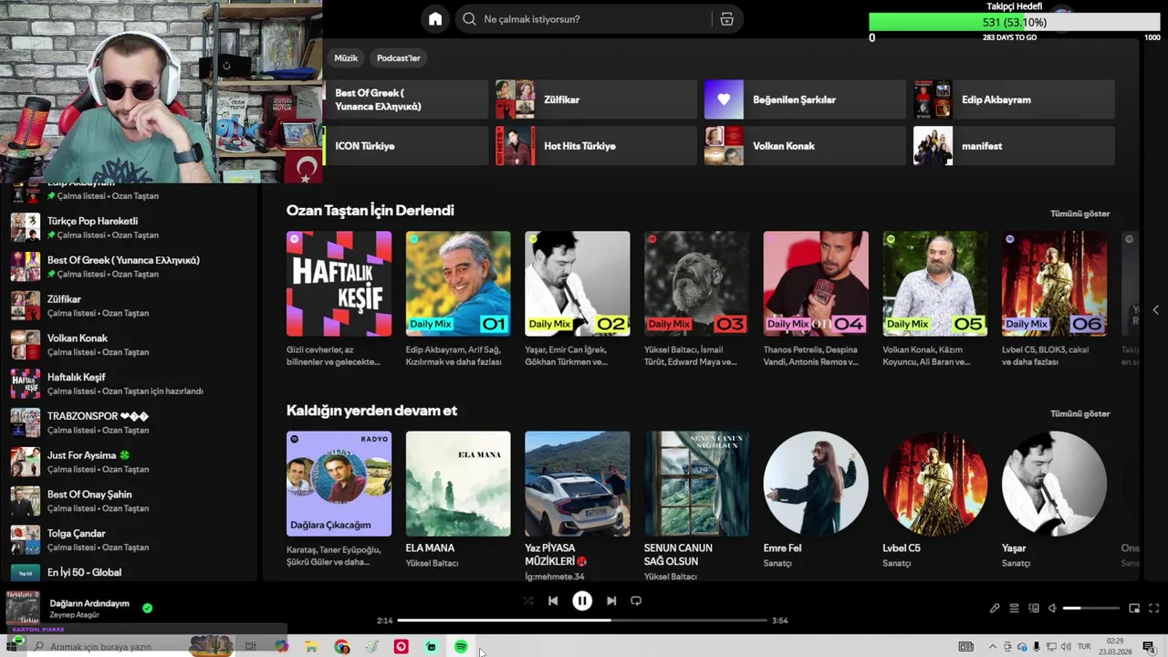Skip to the previous track
Viewport: 1168px width, 657px height.
point(553,600)
